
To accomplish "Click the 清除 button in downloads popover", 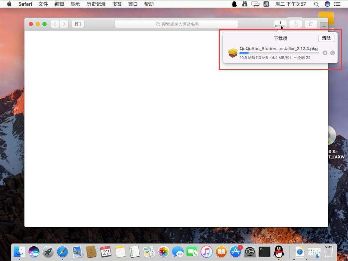I will tap(326, 38).
